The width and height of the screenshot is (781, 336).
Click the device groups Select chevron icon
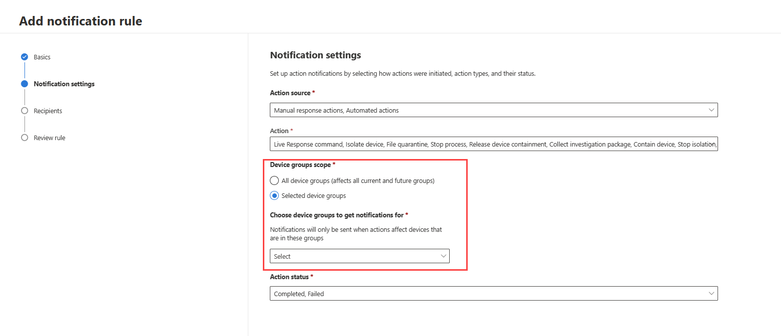(x=443, y=256)
